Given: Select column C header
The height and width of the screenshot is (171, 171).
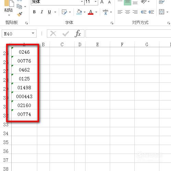Looking at the screenshot, I should (62, 44).
